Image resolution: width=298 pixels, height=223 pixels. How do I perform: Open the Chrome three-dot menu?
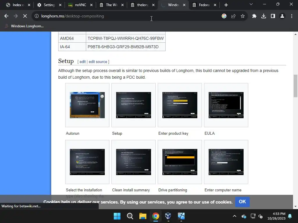pyautogui.click(x=292, y=16)
